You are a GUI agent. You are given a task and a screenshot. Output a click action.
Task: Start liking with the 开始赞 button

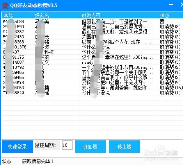coord(91,147)
